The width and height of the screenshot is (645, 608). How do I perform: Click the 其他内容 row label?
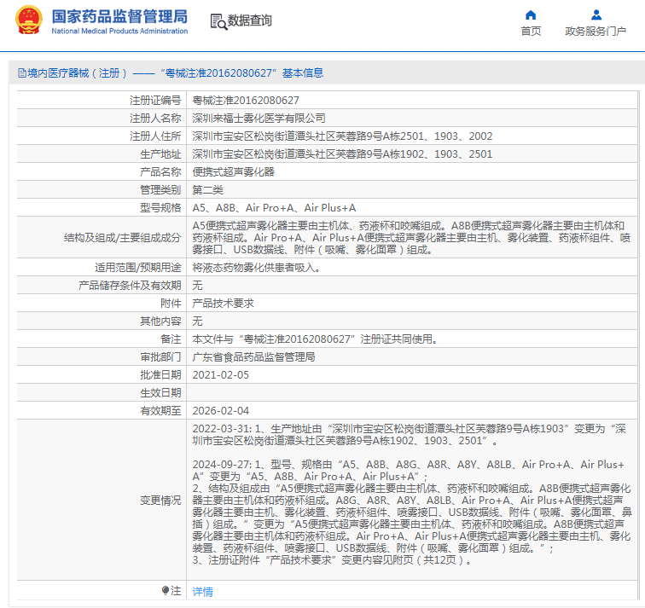coord(160,321)
